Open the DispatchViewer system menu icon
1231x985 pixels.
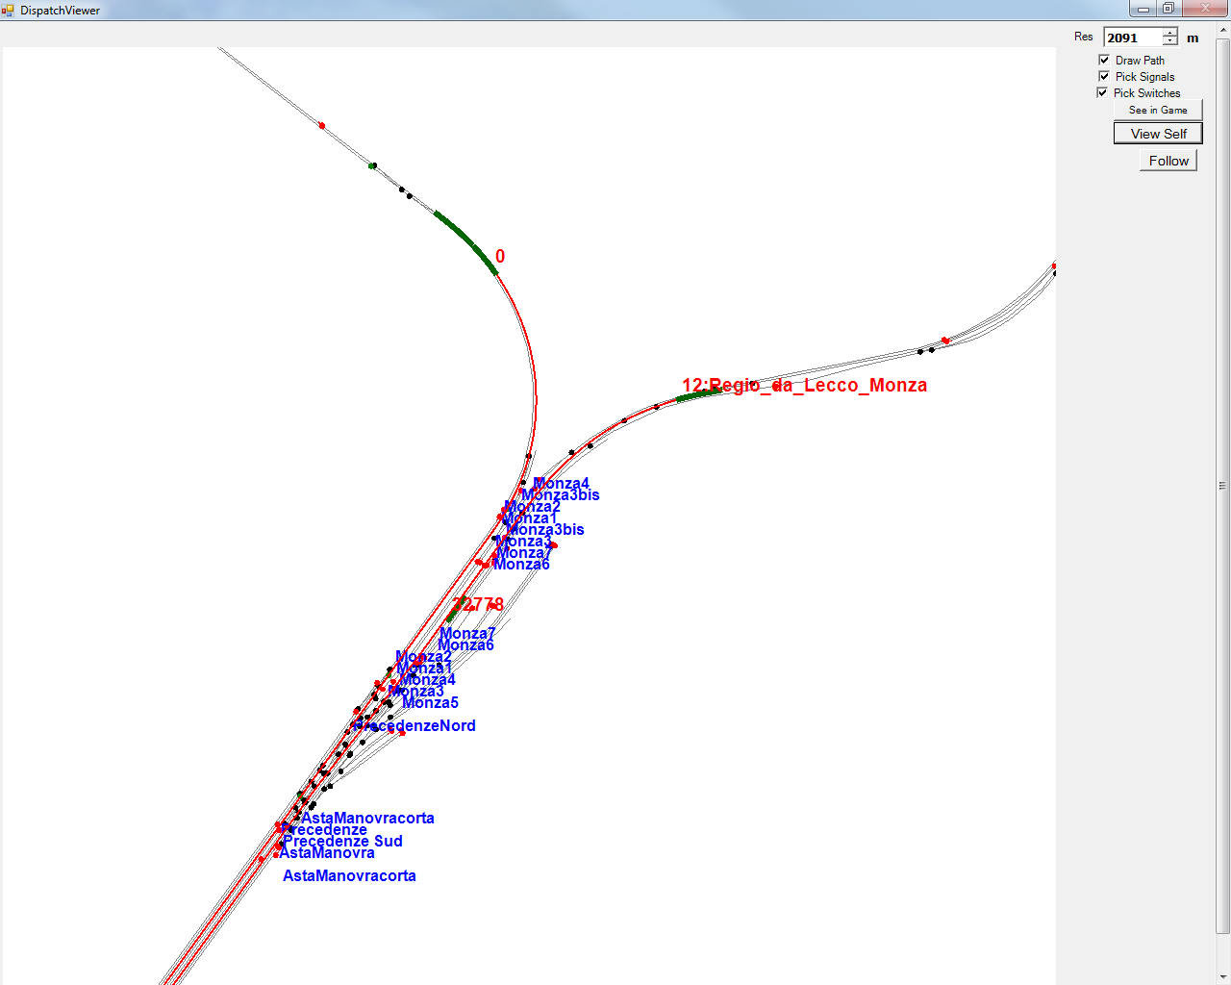click(x=9, y=10)
